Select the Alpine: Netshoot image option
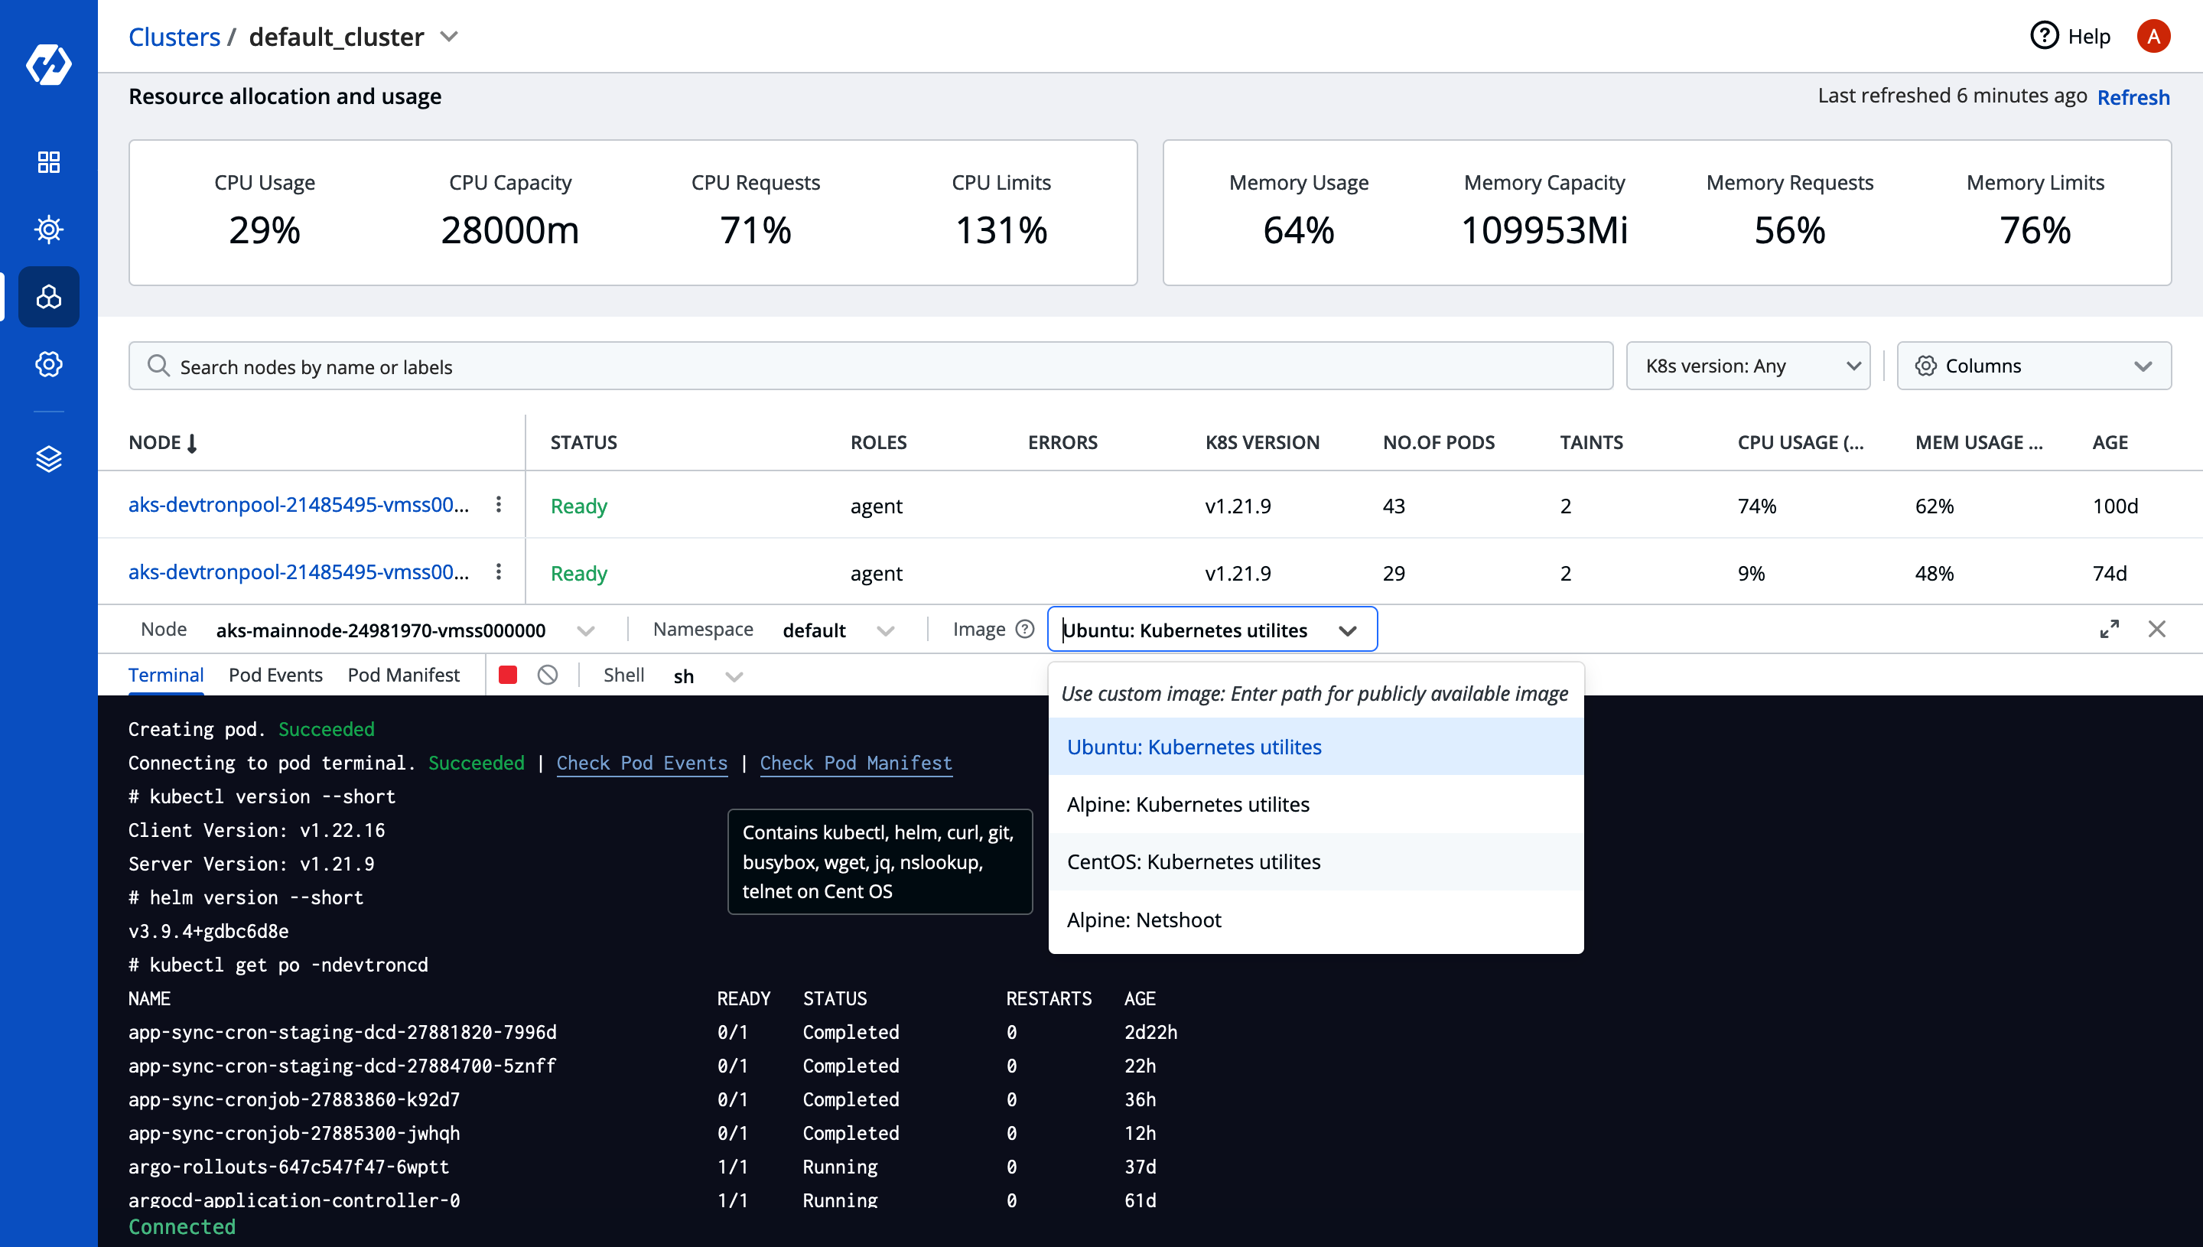 tap(1144, 919)
